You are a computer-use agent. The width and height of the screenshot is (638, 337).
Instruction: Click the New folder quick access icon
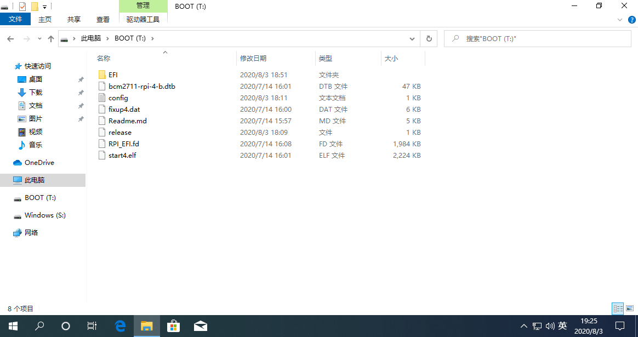[x=35, y=6]
